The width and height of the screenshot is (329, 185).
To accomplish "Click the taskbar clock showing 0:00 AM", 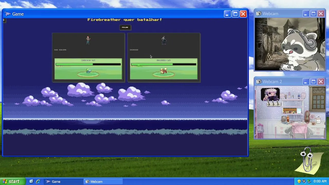I will tap(320, 181).
